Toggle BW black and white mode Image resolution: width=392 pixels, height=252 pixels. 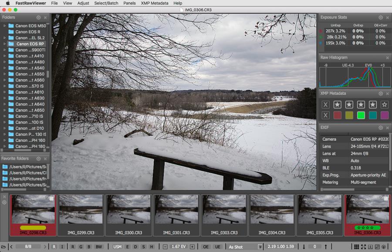99,247
